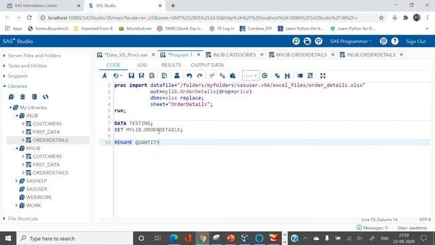Screen dimensions: 435x245
Task: Switch to the RESULTS sub-tab
Action: 171,65
